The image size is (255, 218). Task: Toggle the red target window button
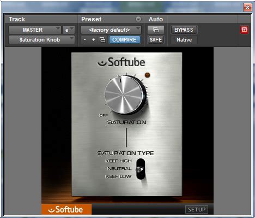pyautogui.click(x=244, y=30)
